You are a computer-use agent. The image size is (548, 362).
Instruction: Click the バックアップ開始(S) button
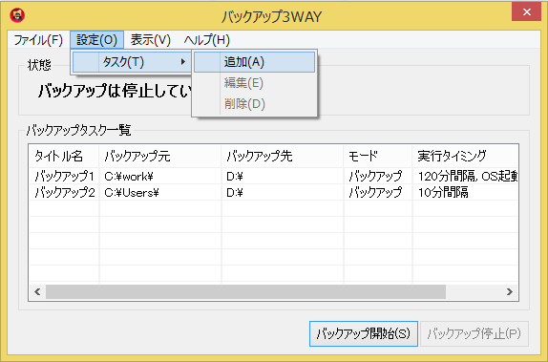coord(364,333)
